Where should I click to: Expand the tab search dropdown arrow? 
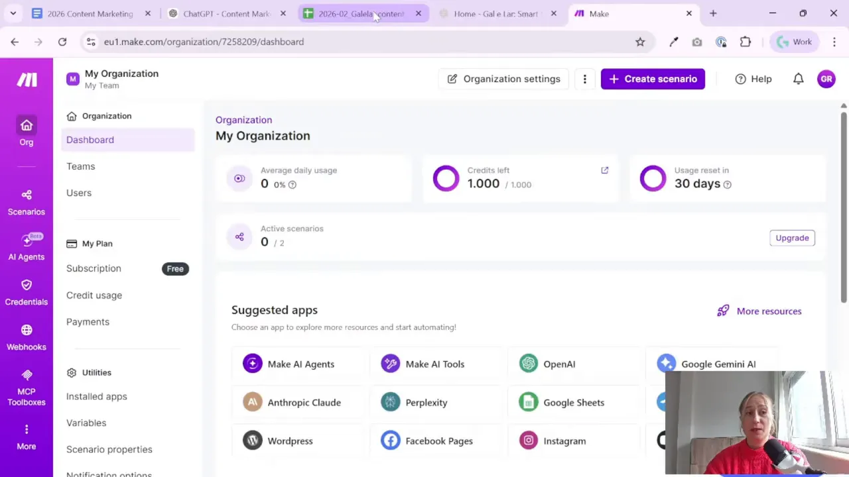click(x=13, y=13)
